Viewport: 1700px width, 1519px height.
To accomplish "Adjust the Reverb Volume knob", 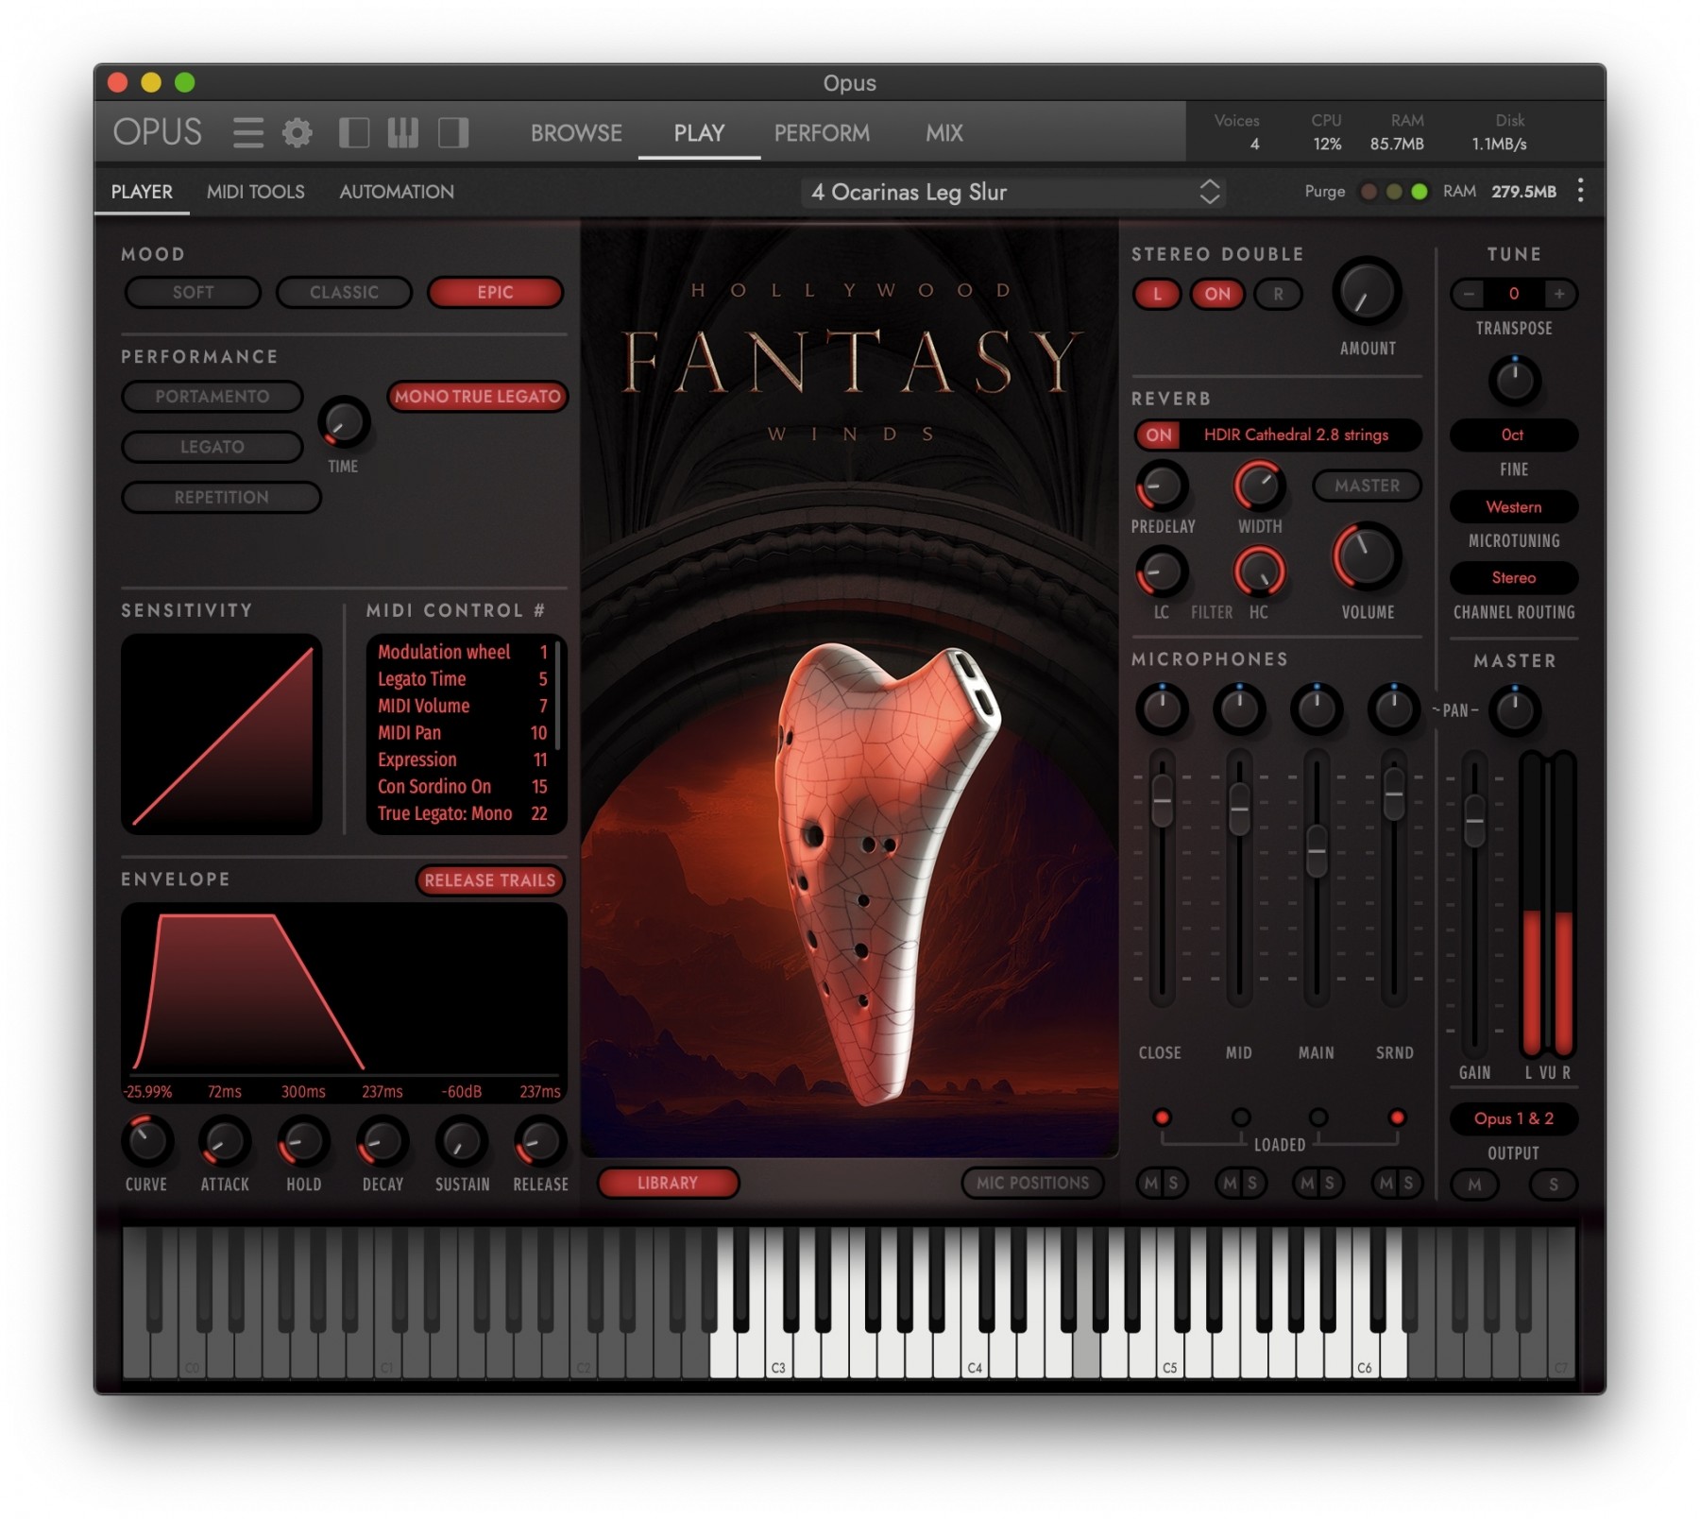I will coord(1367,555).
